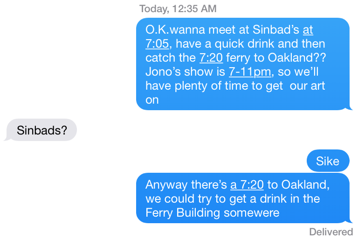Click 'O.K.wanna meet at Sinbad's' text
The width and height of the screenshot is (358, 240).
coord(222,30)
